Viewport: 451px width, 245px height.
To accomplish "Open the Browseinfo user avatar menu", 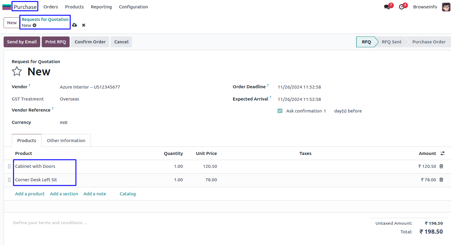I will 446,7.
